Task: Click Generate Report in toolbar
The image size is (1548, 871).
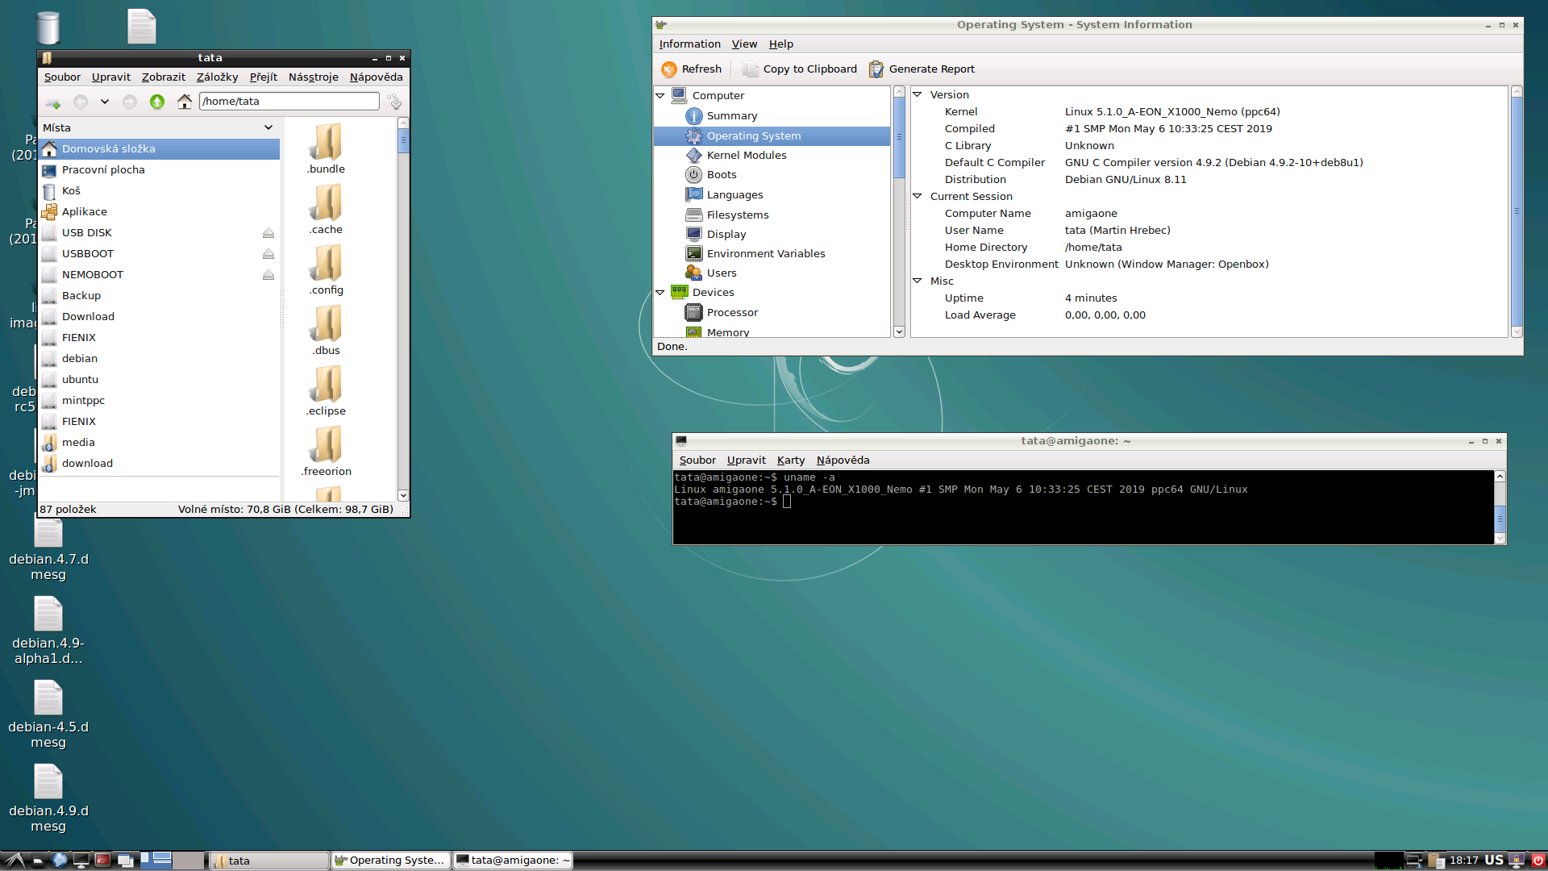Action: pos(922,69)
